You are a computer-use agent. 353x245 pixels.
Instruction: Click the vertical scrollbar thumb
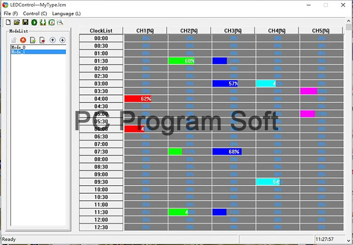coord(349,27)
